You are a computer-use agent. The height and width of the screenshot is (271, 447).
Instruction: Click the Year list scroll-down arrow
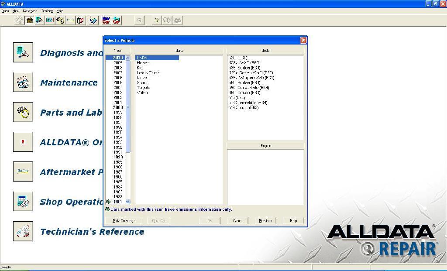click(x=128, y=202)
